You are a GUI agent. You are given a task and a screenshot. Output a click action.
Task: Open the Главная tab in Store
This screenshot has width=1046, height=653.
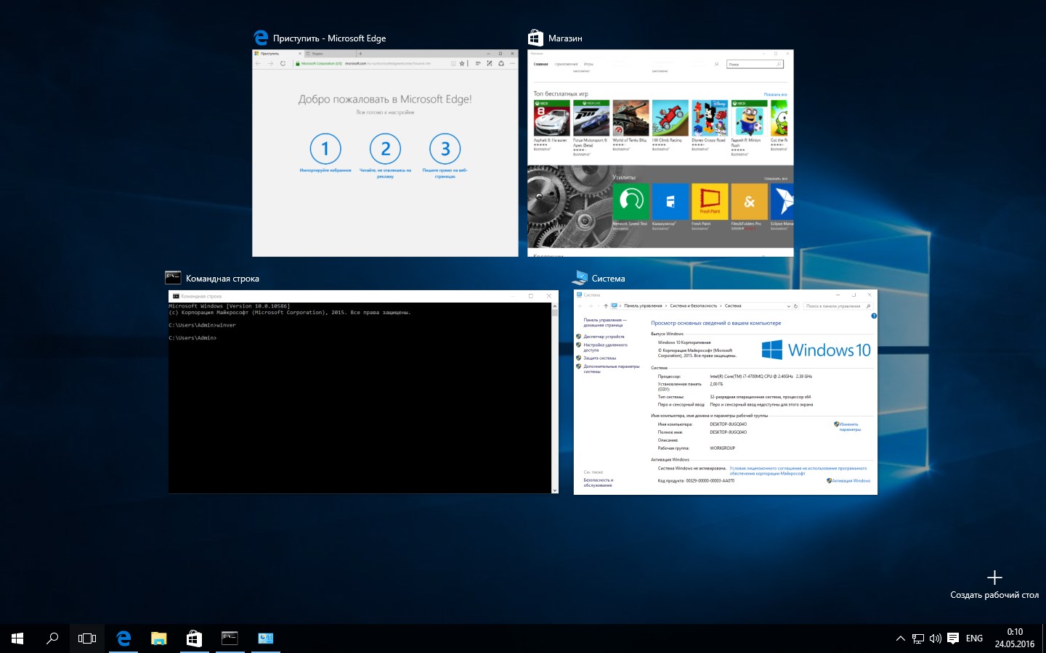[x=541, y=64]
